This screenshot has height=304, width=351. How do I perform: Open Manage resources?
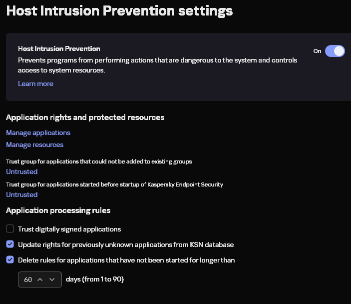[34, 145]
